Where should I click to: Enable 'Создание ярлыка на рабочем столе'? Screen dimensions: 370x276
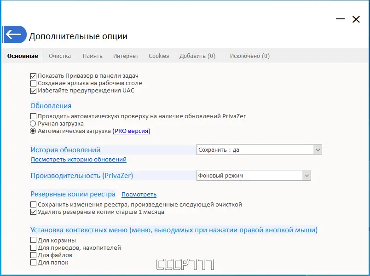(34, 83)
